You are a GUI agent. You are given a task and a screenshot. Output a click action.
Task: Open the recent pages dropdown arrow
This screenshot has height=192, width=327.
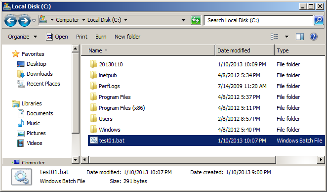pyautogui.click(x=34, y=21)
